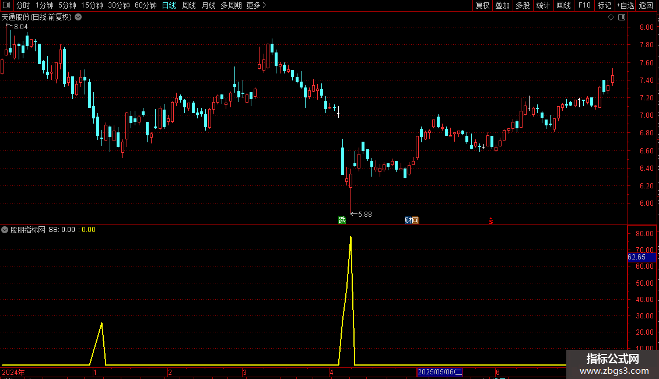Click the 5.88 low price label
The height and width of the screenshot is (379, 659).
click(x=365, y=215)
